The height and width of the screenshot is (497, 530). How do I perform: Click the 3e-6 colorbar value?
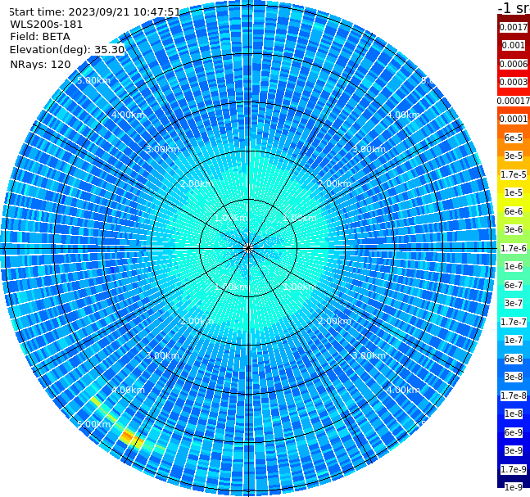[514, 229]
